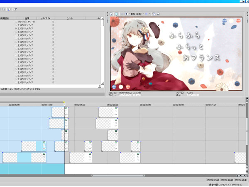Click track height zoom in plus button
Viewport: 249px width, 187px height.
coord(247,169)
